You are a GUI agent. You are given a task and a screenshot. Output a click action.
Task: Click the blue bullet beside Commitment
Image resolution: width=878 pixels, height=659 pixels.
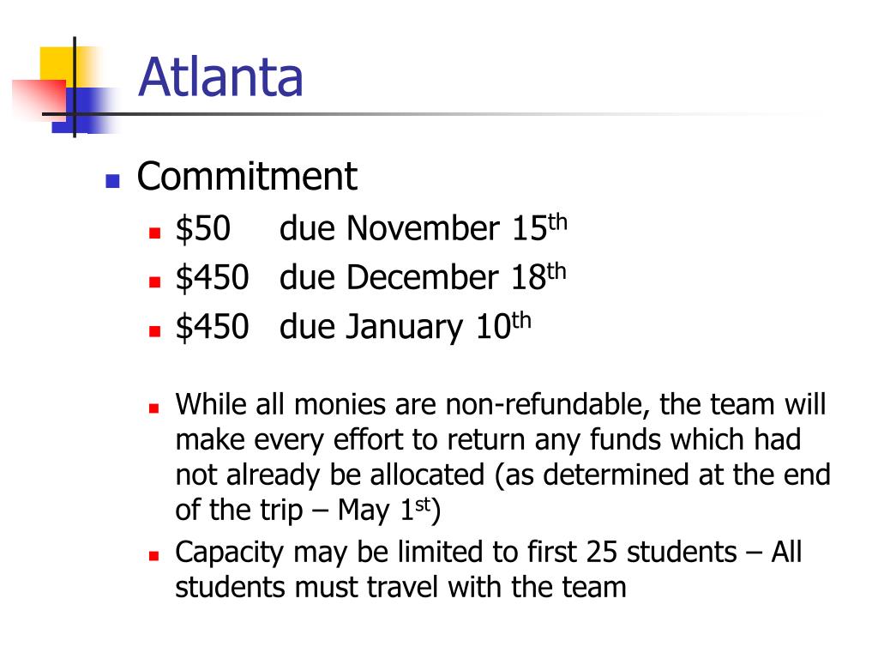click(x=112, y=180)
